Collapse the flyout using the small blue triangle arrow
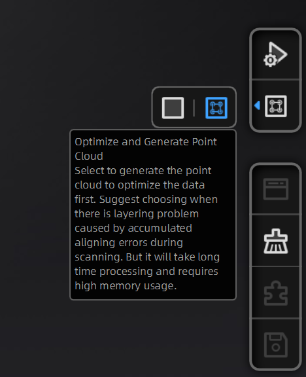This screenshot has height=377, width=306. pos(257,105)
